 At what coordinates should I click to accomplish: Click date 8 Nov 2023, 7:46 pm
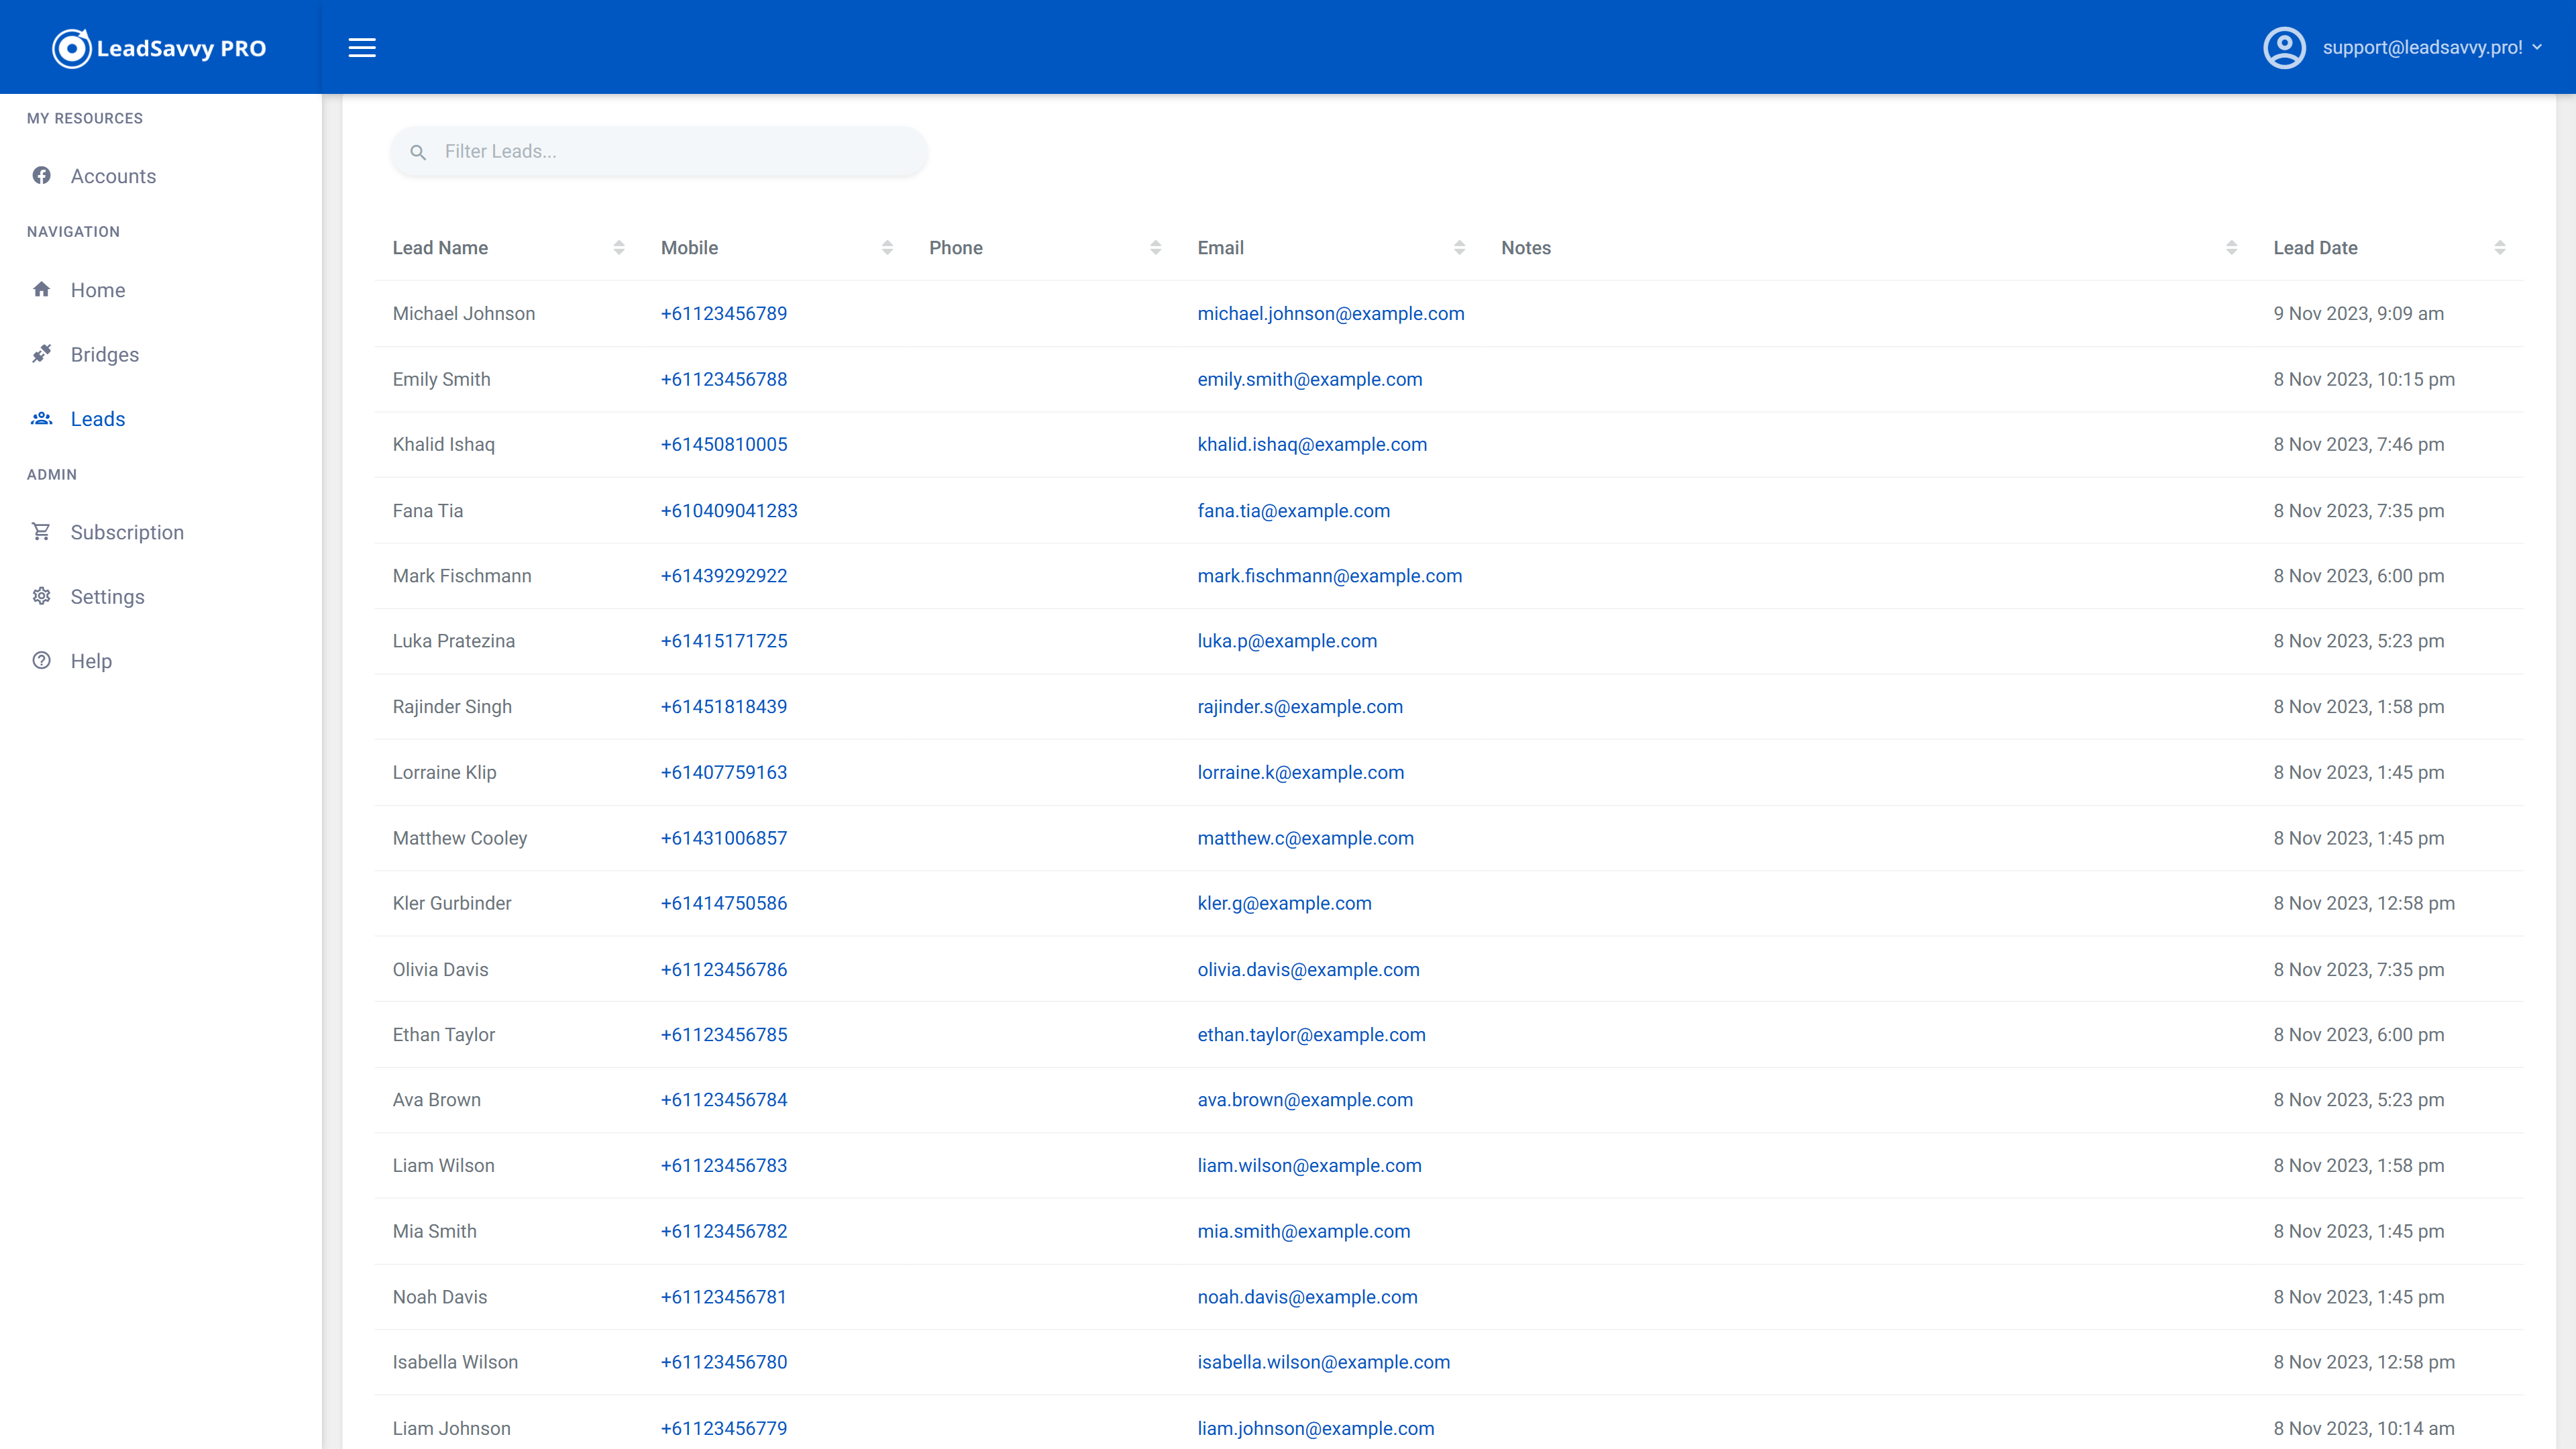click(2359, 445)
